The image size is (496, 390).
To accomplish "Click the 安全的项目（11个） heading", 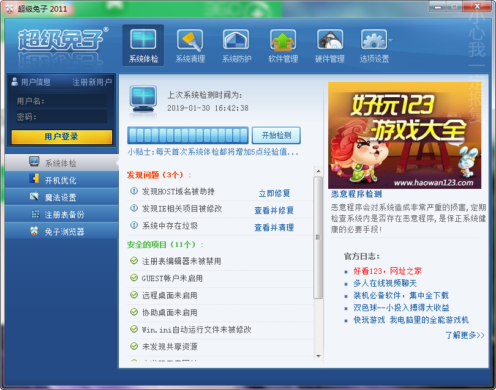I will (x=165, y=245).
